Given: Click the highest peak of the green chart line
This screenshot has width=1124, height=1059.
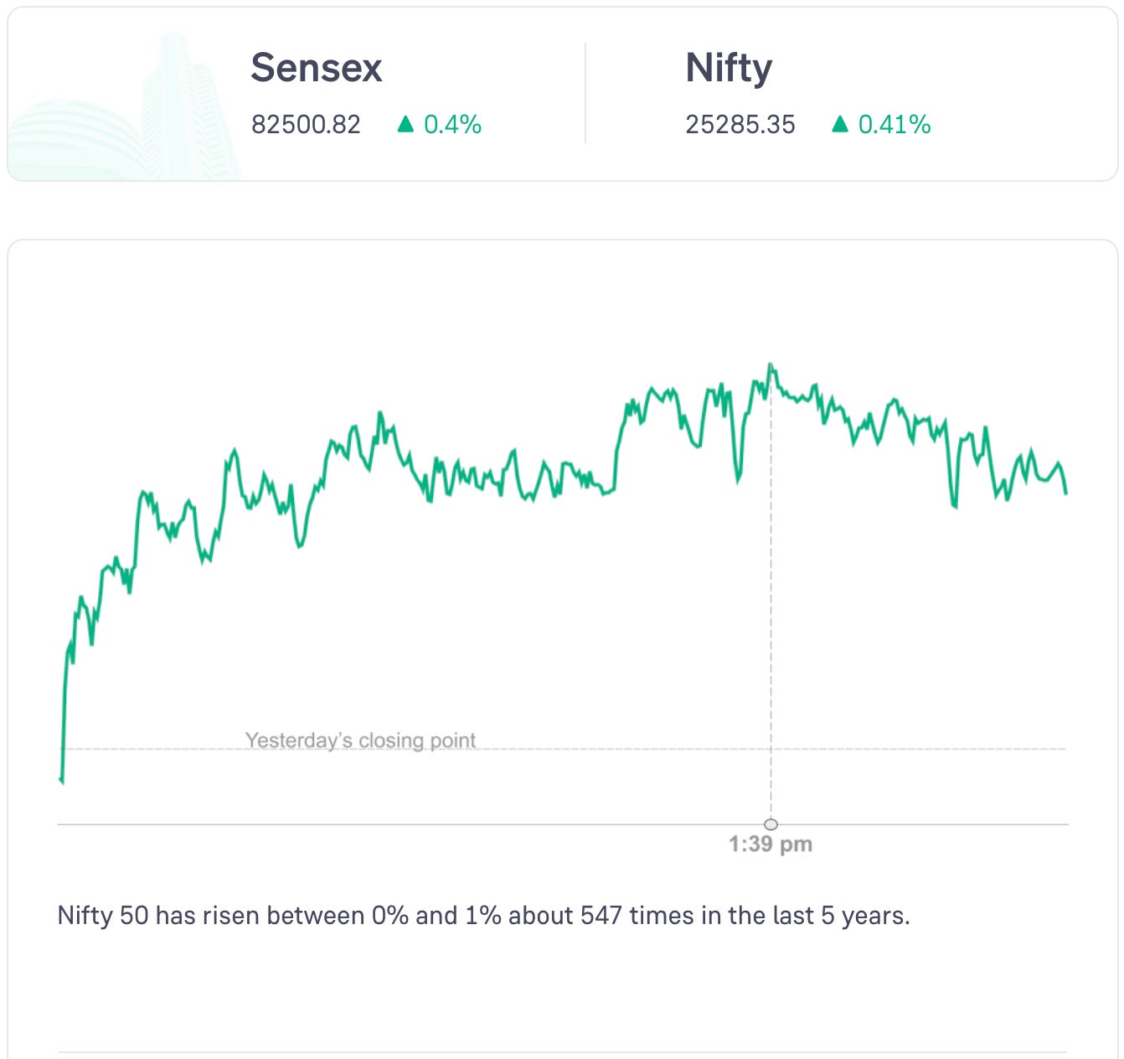Looking at the screenshot, I should (x=771, y=365).
